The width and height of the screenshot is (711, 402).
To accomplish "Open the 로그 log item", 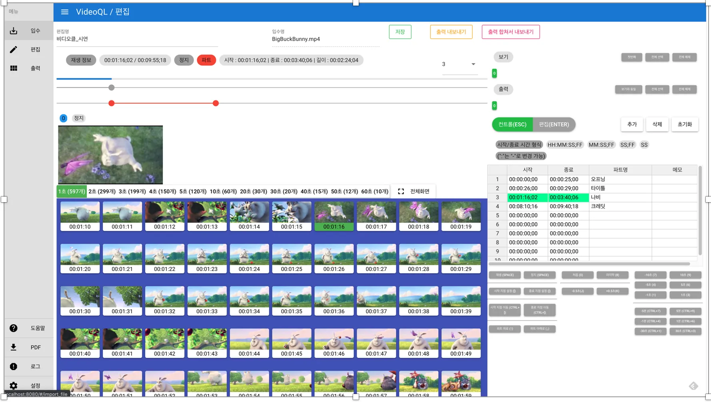I will 29,366.
